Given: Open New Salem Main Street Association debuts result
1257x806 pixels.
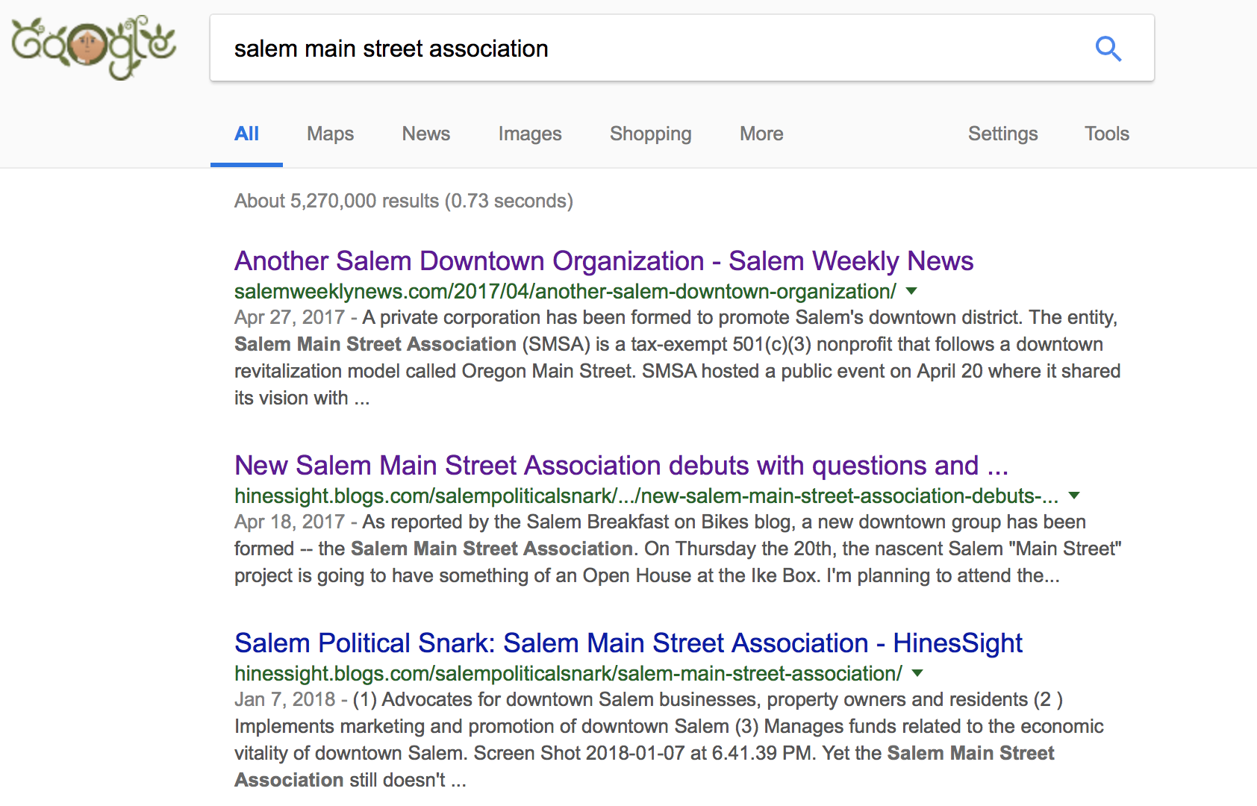Looking at the screenshot, I should point(621,466).
